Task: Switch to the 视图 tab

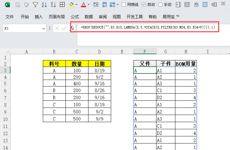Action: click(117, 17)
